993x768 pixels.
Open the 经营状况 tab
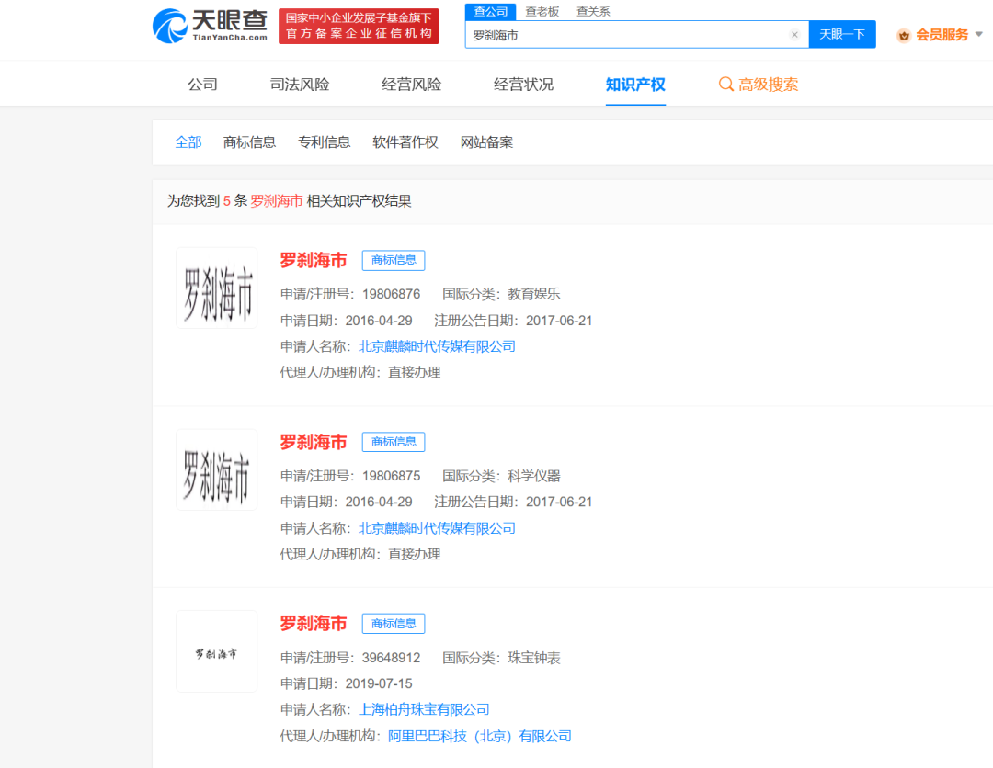[524, 85]
